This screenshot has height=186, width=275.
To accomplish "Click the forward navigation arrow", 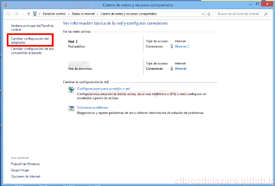I will [16, 14].
